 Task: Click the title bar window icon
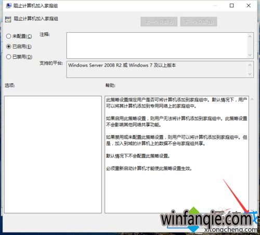point(8,6)
